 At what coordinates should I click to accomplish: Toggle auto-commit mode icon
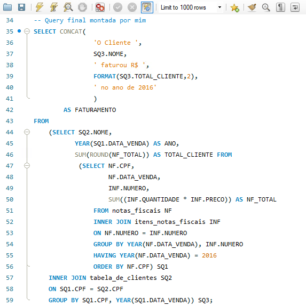pos(147,7)
